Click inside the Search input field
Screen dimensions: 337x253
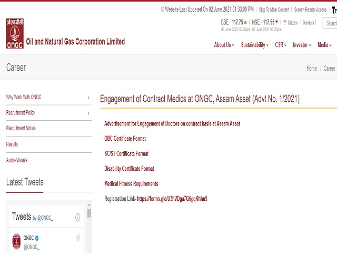click(x=330, y=23)
